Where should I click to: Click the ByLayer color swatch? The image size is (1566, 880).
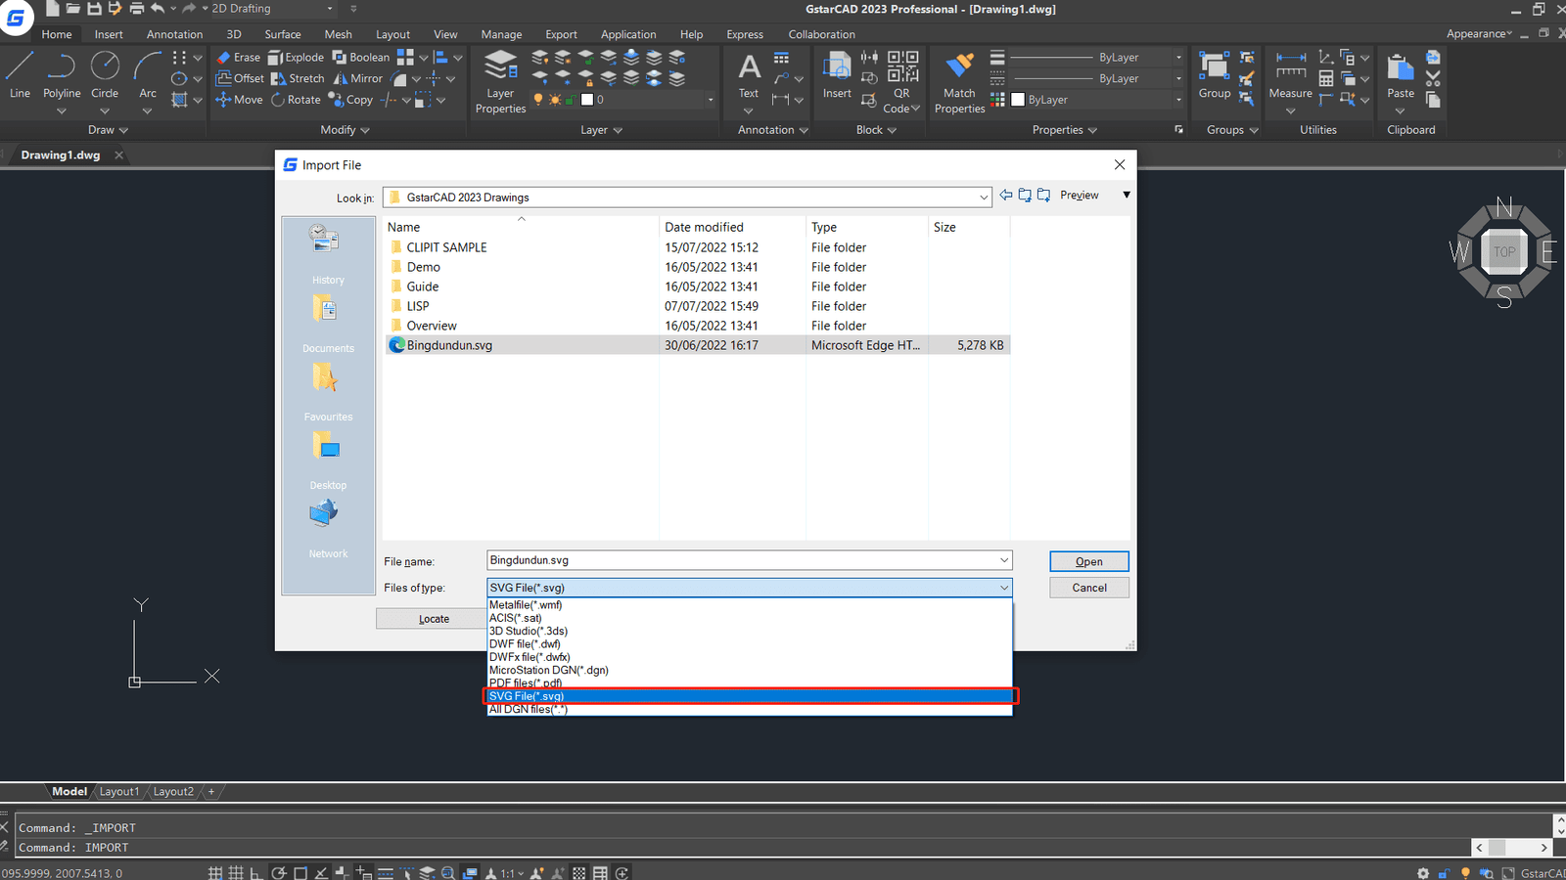point(1018,100)
